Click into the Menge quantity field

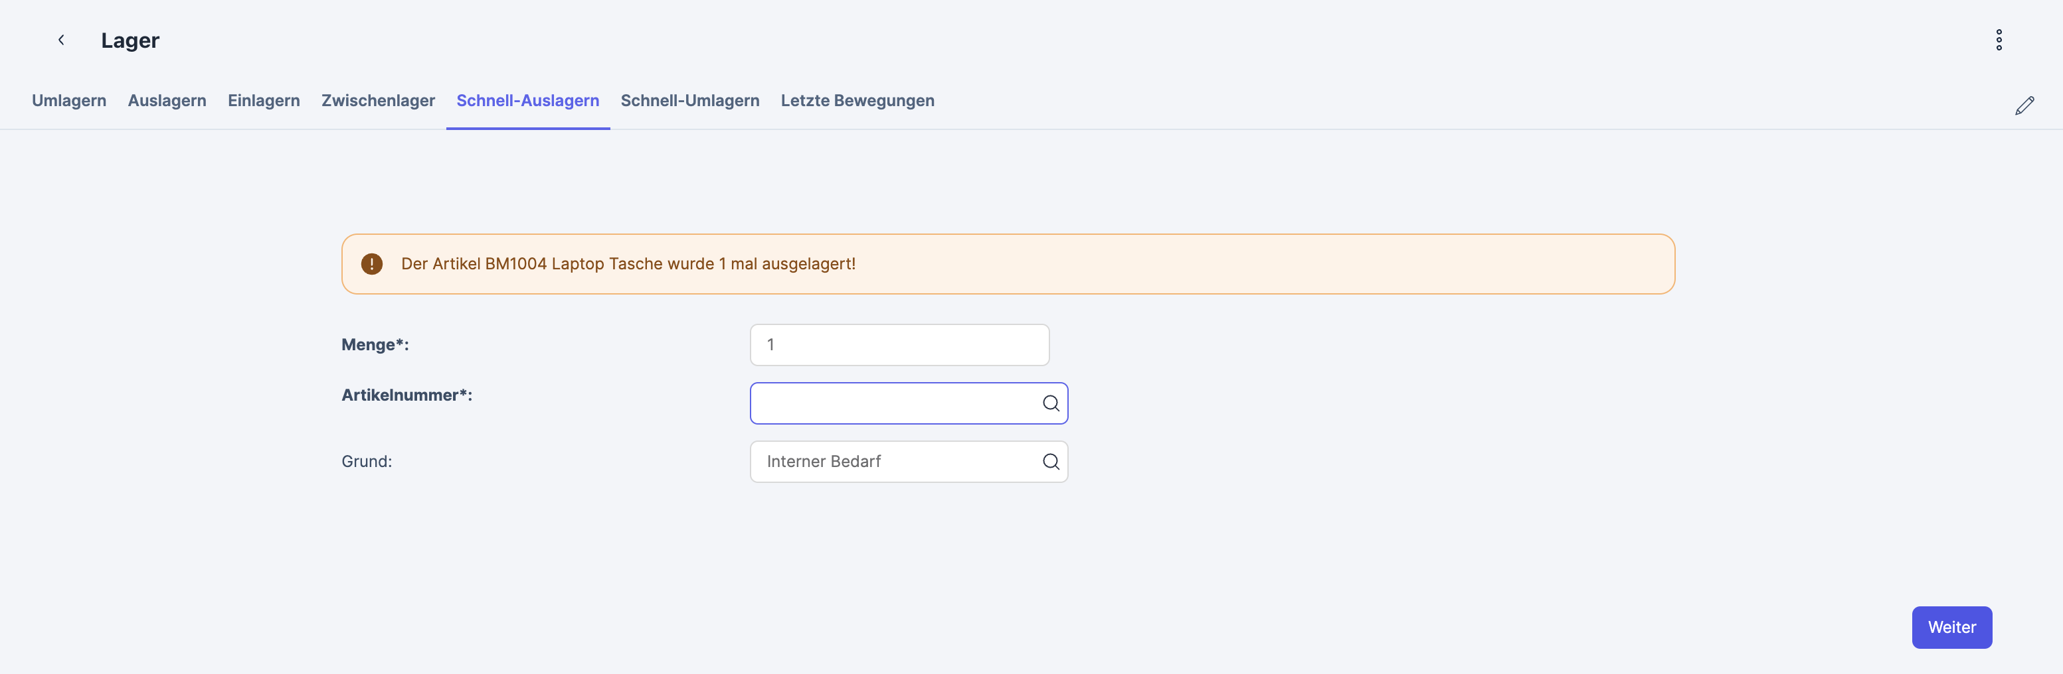pyautogui.click(x=899, y=346)
